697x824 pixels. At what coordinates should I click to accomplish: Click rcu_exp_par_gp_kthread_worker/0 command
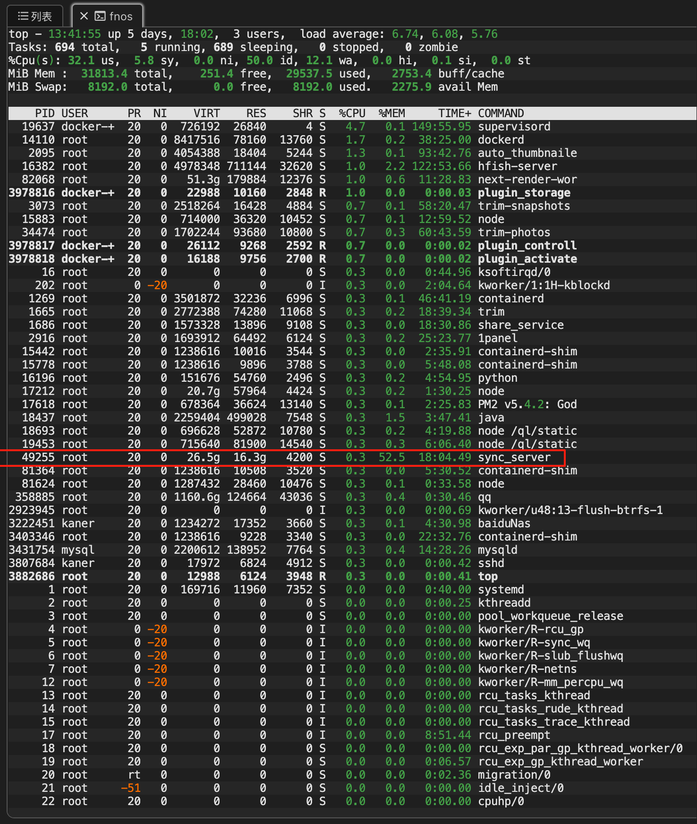(x=580, y=748)
